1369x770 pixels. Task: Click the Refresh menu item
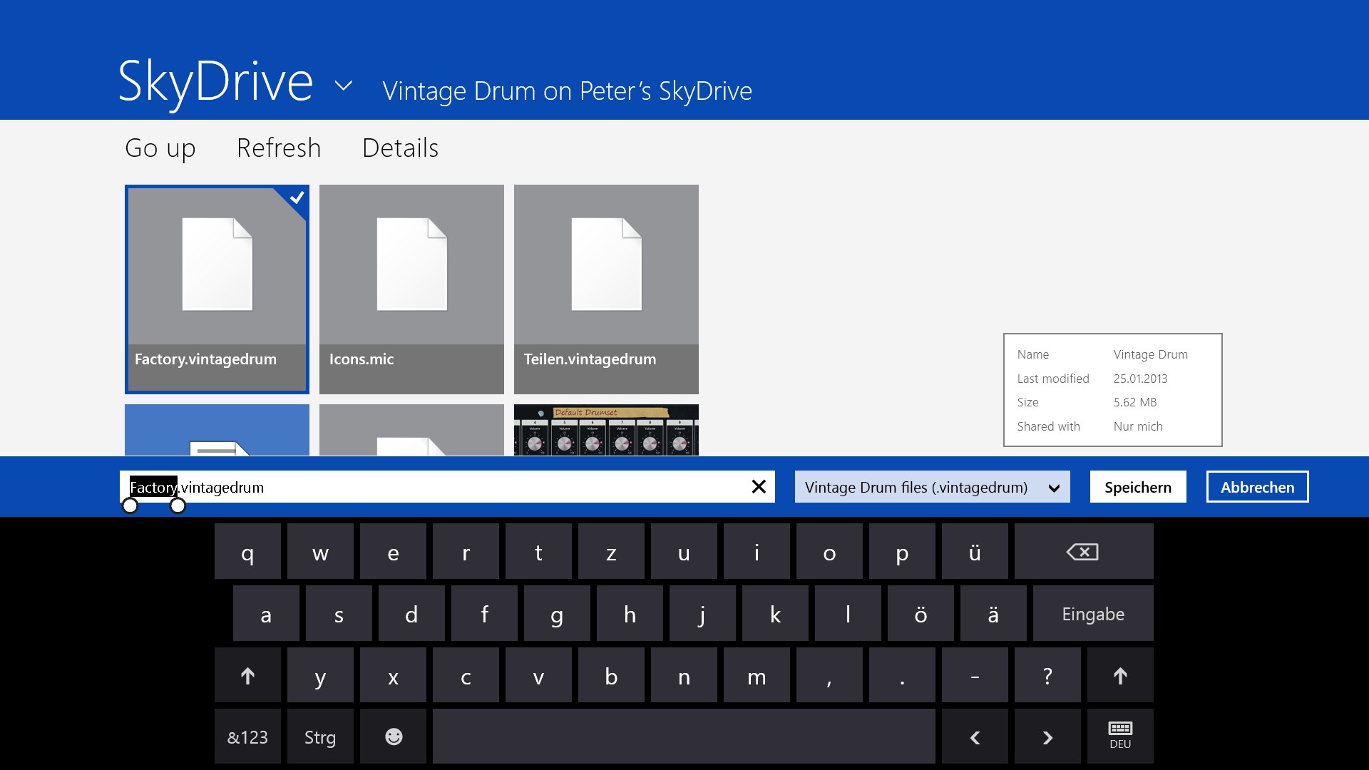(x=279, y=148)
